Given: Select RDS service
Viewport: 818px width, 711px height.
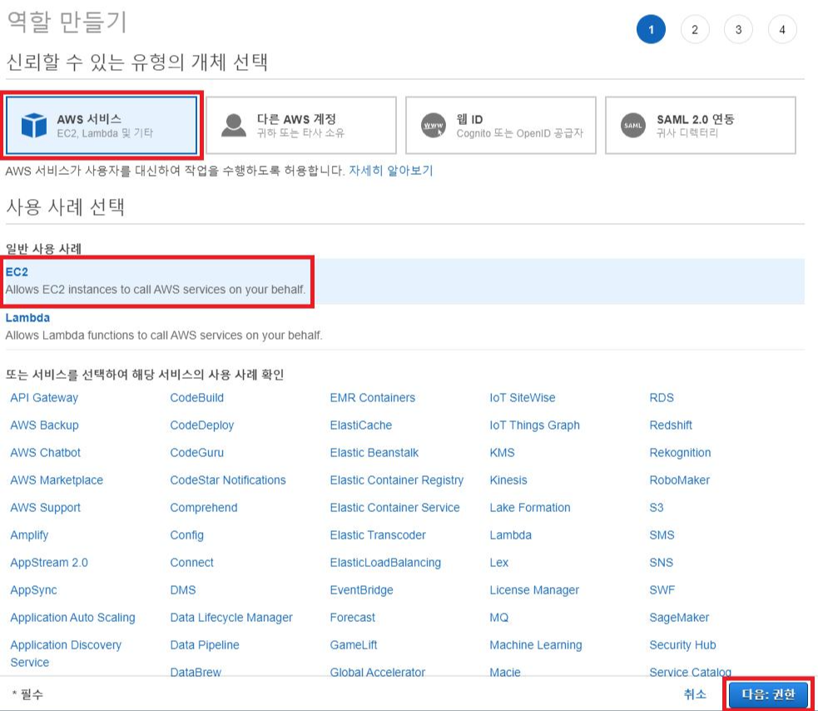Looking at the screenshot, I should tap(662, 398).
